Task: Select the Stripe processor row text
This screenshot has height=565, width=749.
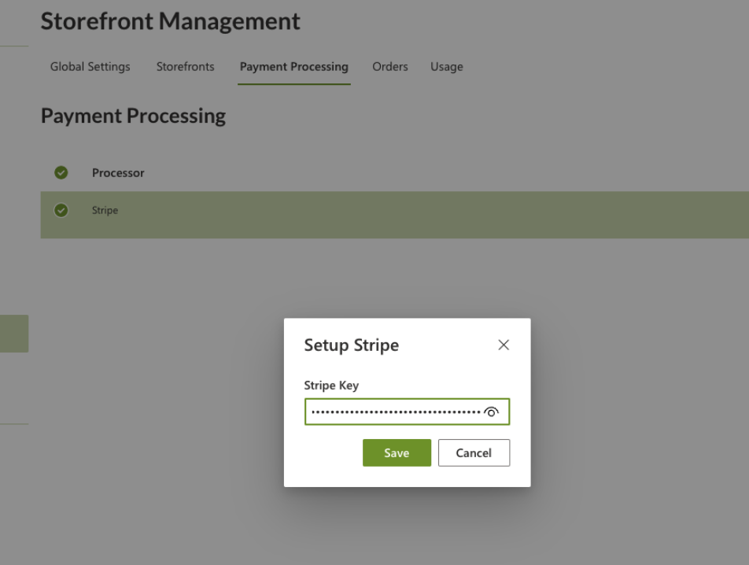Action: [x=105, y=210]
